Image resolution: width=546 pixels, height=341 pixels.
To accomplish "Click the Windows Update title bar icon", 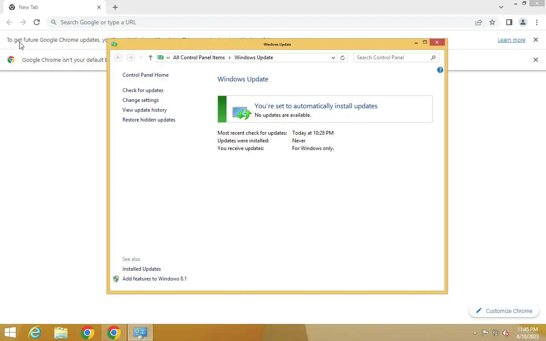I will (x=114, y=44).
